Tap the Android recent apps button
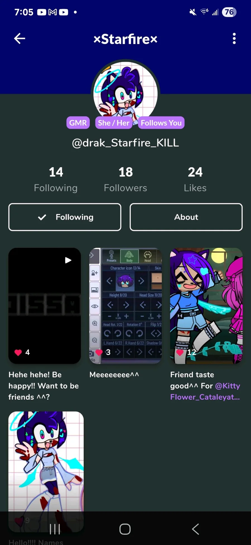251x545 pixels. pyautogui.click(x=55, y=529)
